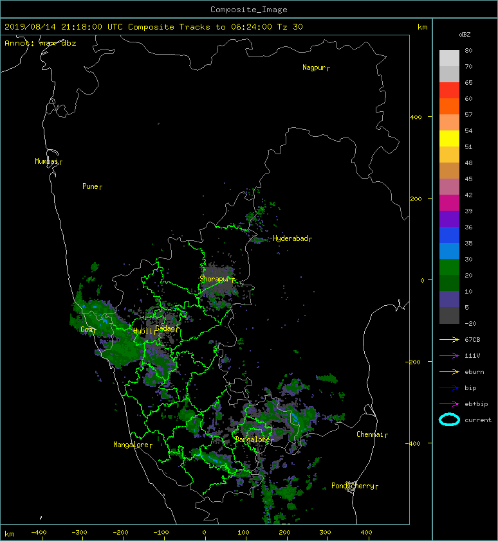Click the Composite_Image title text

click(x=249, y=10)
